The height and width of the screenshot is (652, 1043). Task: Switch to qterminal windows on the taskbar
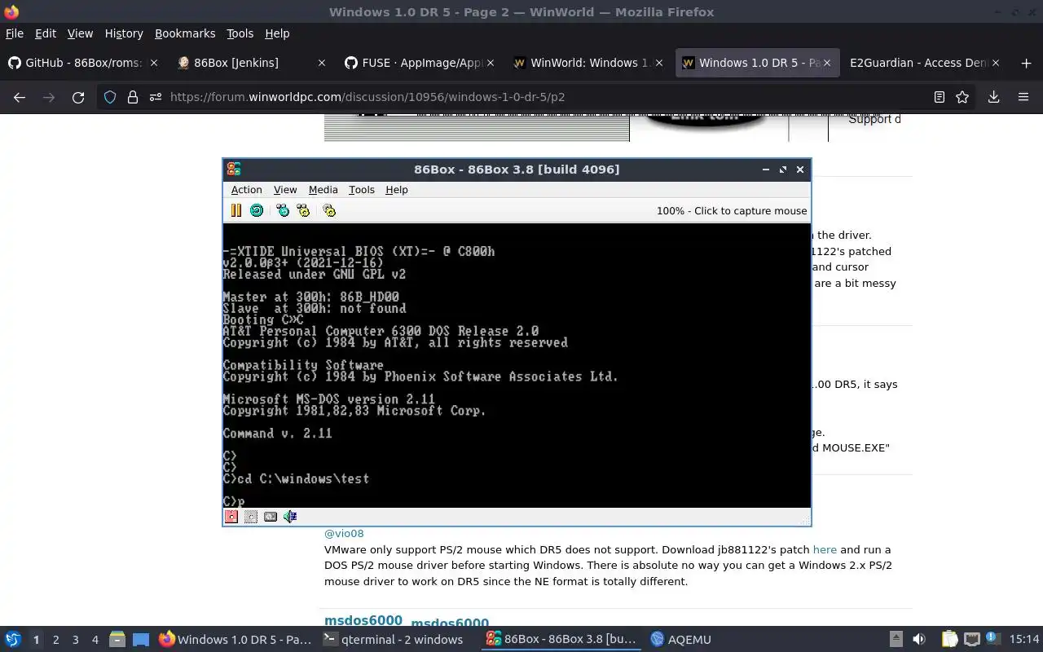pyautogui.click(x=393, y=640)
